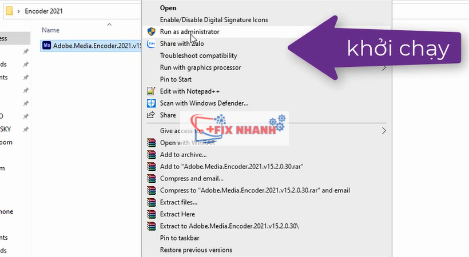The width and height of the screenshot is (469, 257).
Task: Choose Open from the context menu
Action: 168,8
